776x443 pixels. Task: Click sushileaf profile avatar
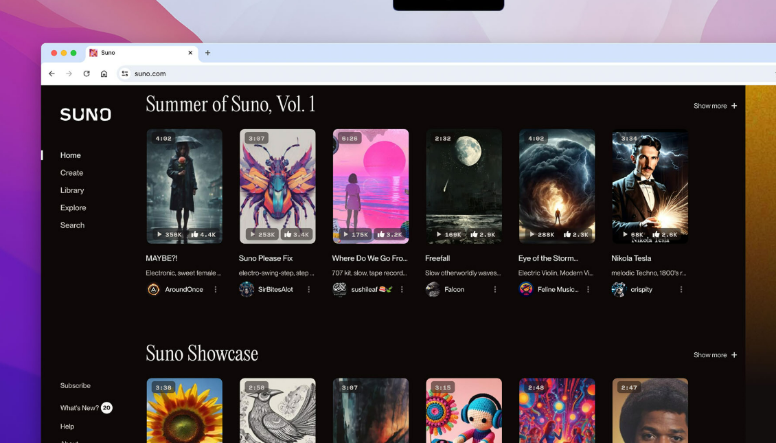point(339,290)
